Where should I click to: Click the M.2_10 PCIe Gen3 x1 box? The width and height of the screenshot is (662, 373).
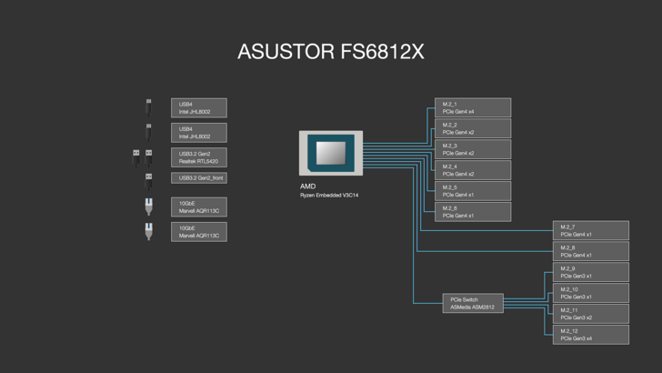point(591,293)
